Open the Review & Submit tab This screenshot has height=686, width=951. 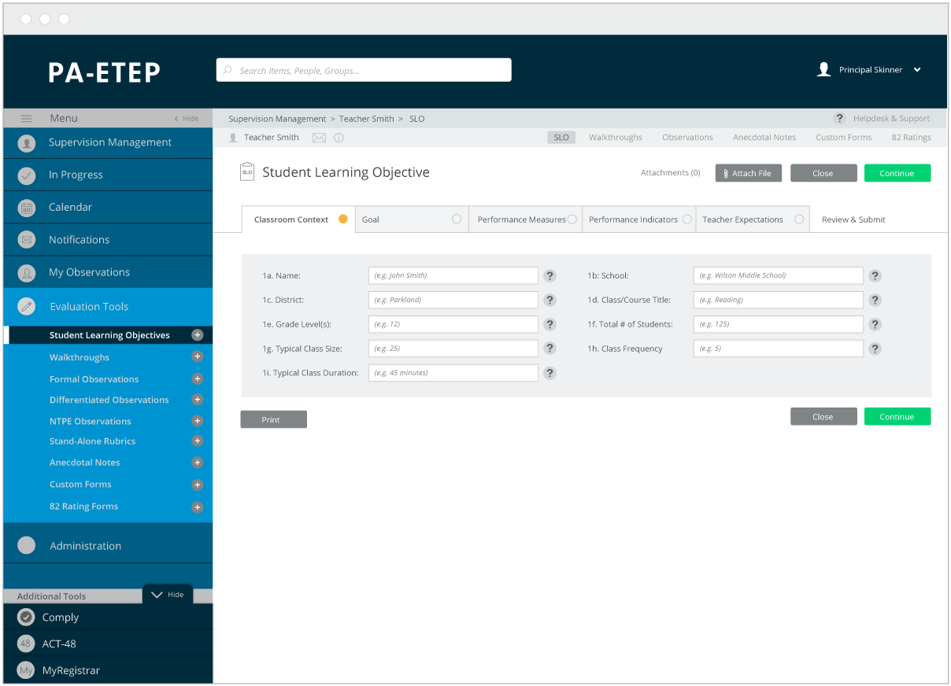(x=853, y=219)
